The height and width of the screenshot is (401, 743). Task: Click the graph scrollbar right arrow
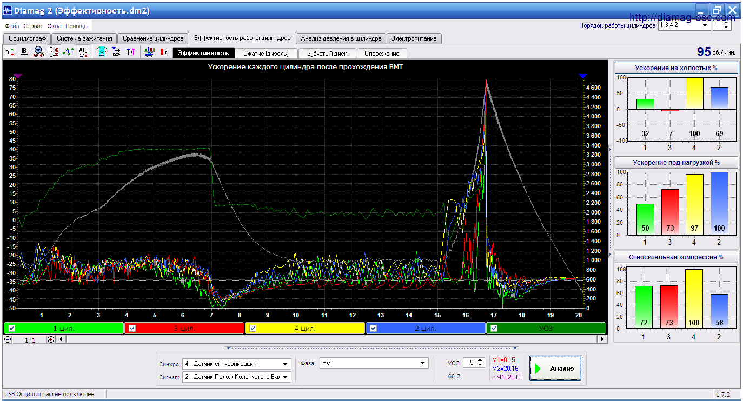[602, 339]
